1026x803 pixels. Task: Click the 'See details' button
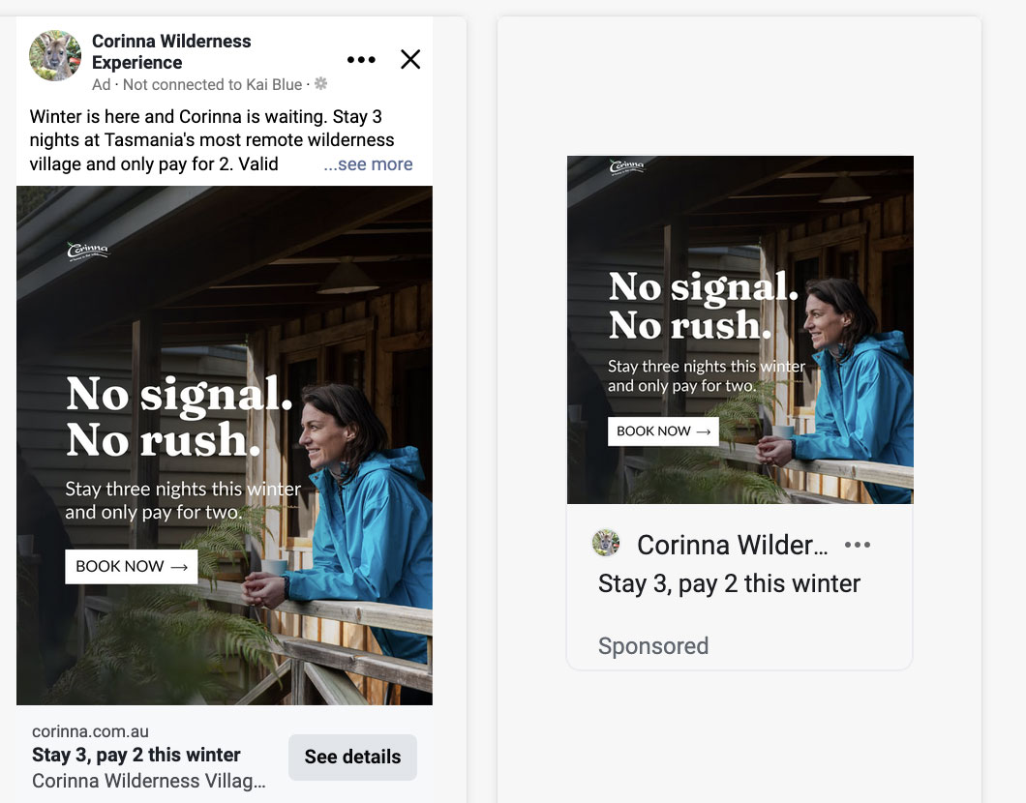352,757
